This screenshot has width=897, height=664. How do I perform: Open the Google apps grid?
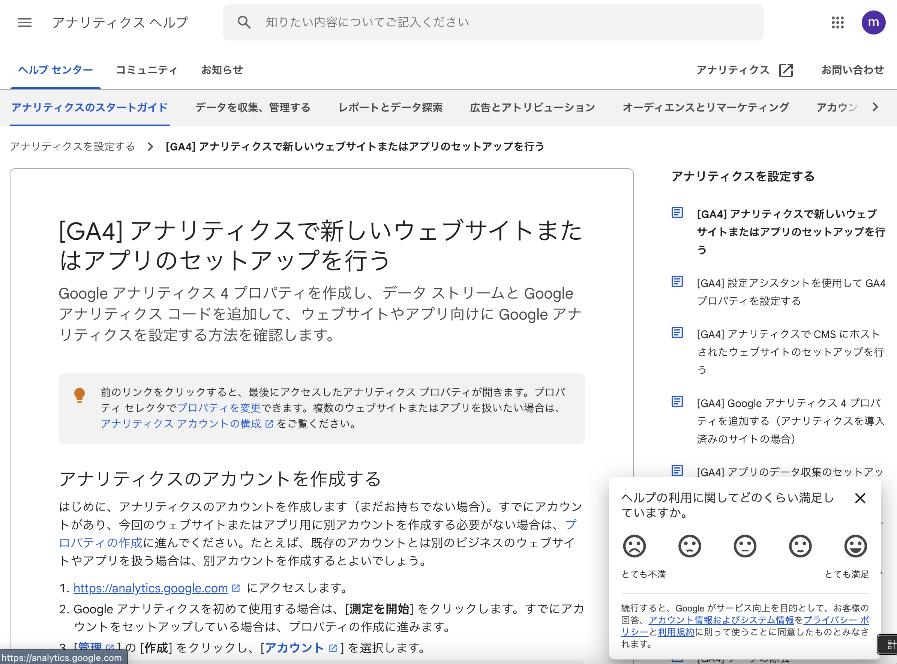pyautogui.click(x=837, y=23)
